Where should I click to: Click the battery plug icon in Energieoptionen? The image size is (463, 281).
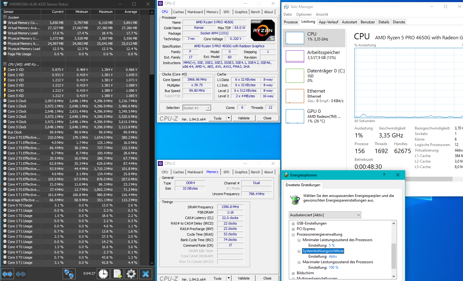[x=295, y=199]
